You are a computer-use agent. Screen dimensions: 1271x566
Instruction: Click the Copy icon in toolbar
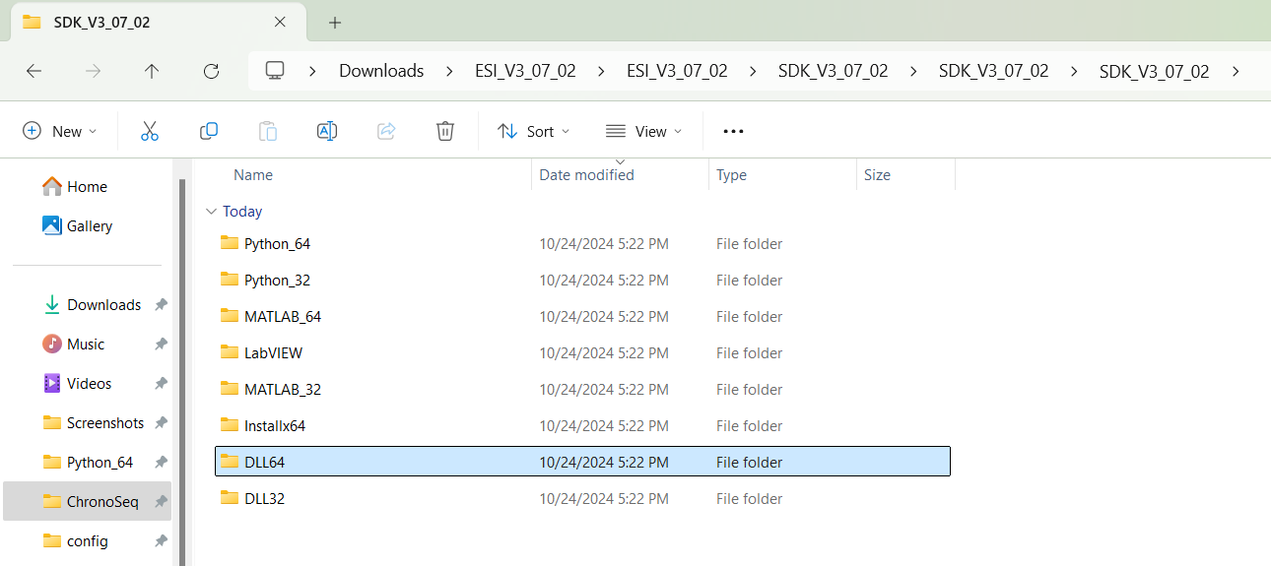(x=209, y=131)
